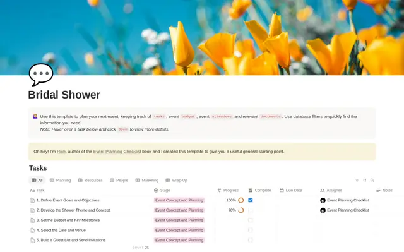Open task 3. Set the Budget and Key Milestones

68,220
